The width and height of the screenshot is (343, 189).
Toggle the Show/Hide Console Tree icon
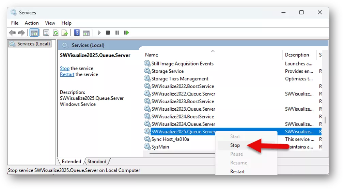(34, 33)
